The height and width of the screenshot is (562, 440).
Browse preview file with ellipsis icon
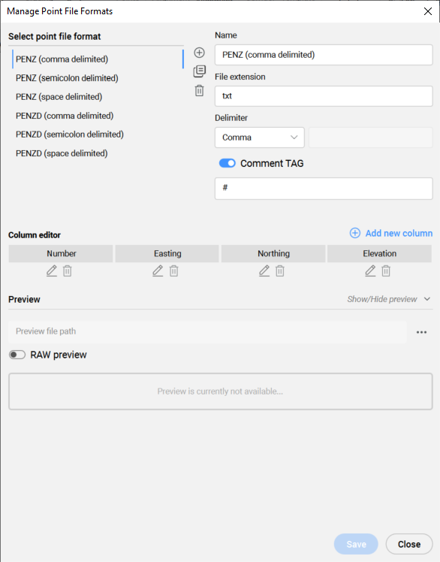click(x=421, y=332)
